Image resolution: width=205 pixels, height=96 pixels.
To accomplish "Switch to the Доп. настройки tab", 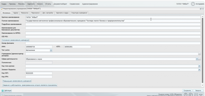I will [x=48, y=13].
